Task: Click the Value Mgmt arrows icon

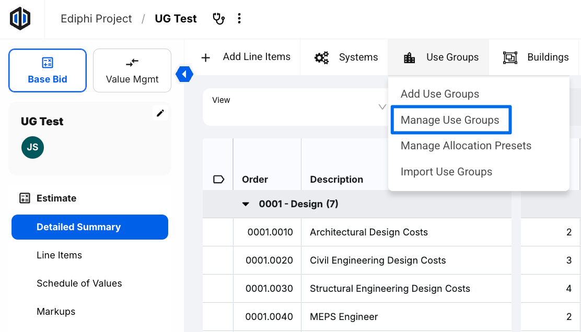Action: pyautogui.click(x=132, y=62)
